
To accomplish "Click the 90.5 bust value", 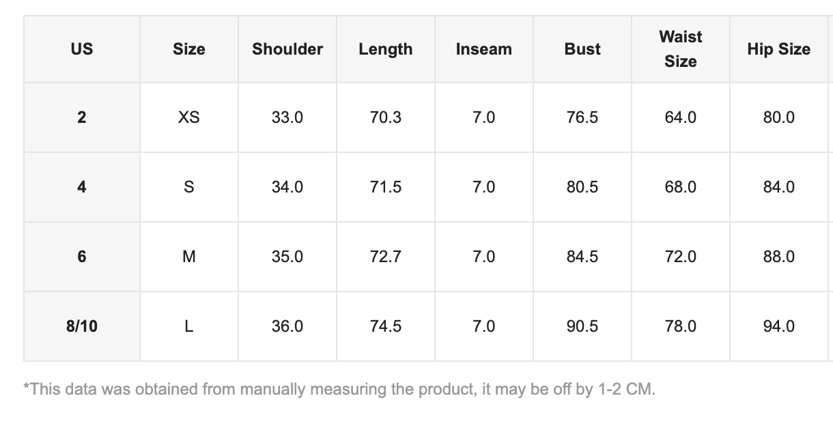I will tap(582, 326).
